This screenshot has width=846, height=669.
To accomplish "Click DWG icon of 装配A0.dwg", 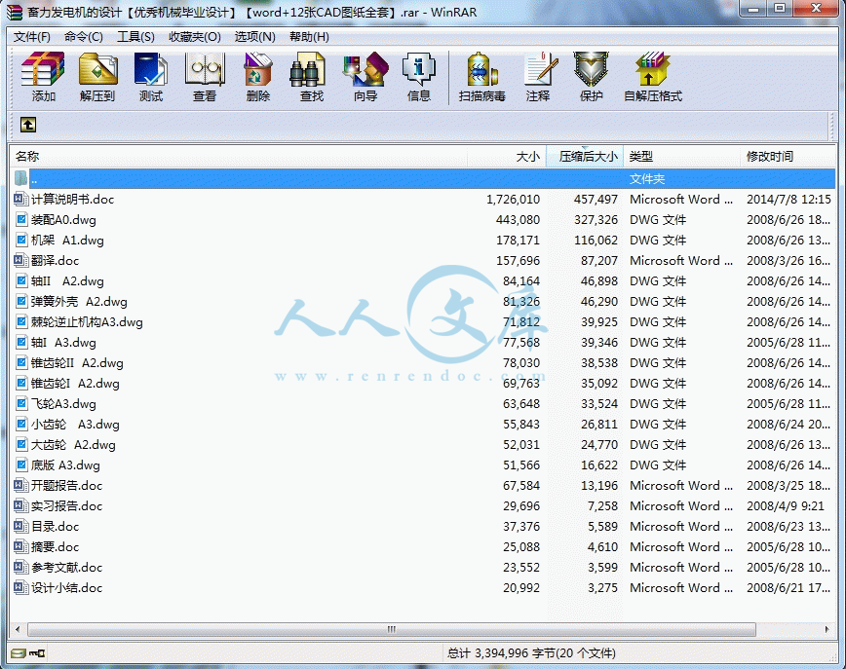I will pos(21,219).
